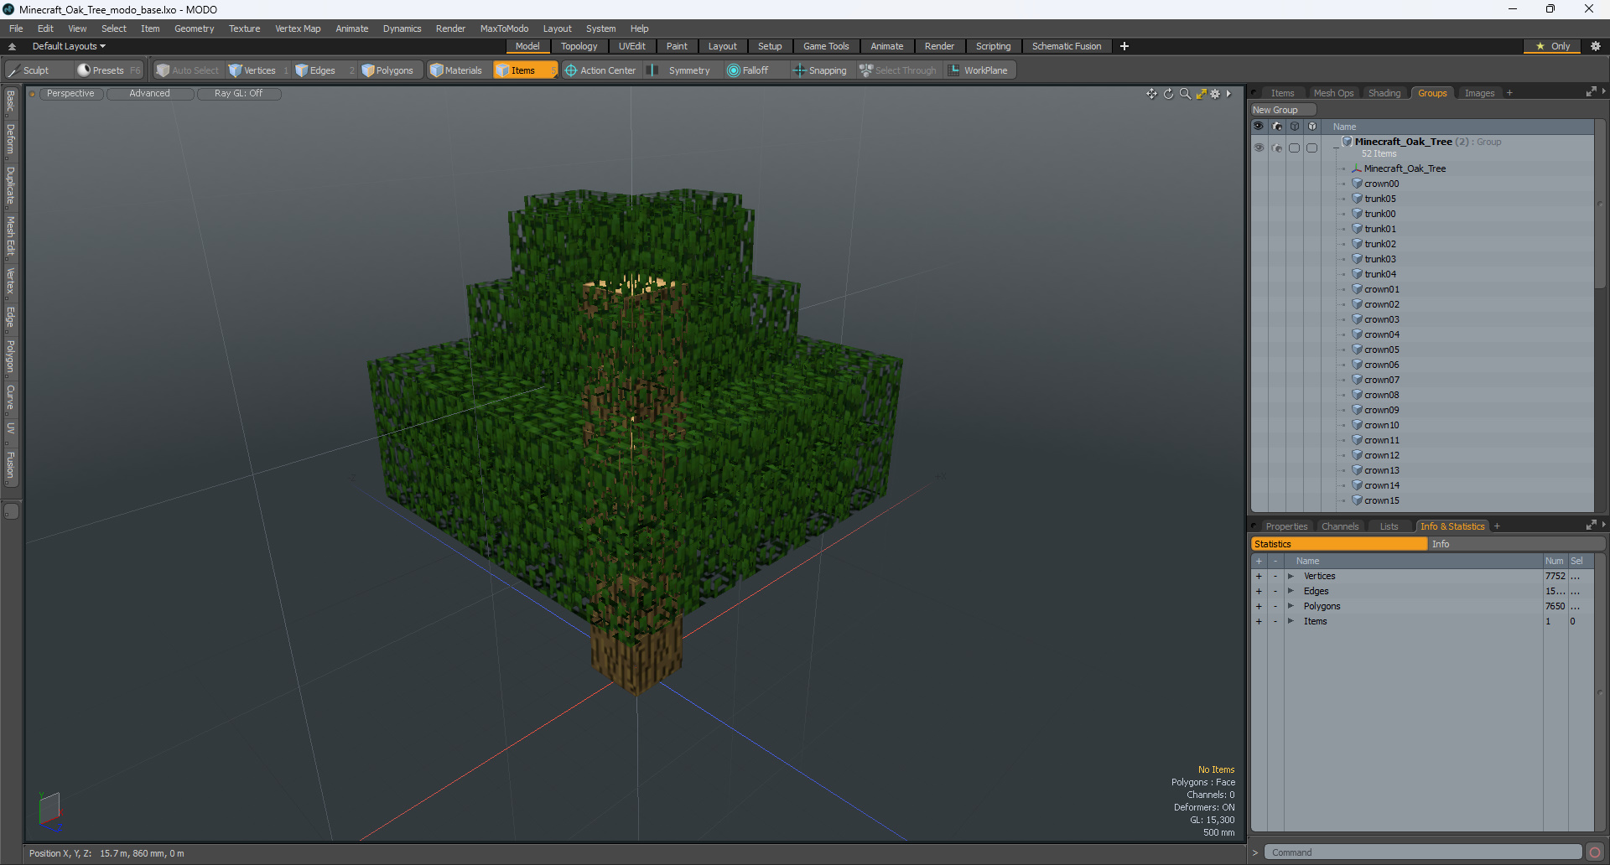Expand the Items statistics row

pyautogui.click(x=1291, y=621)
